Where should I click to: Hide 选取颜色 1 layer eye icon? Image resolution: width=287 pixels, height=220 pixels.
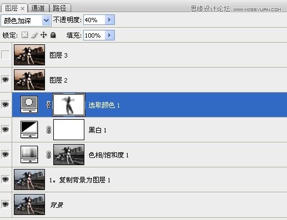point(5,105)
